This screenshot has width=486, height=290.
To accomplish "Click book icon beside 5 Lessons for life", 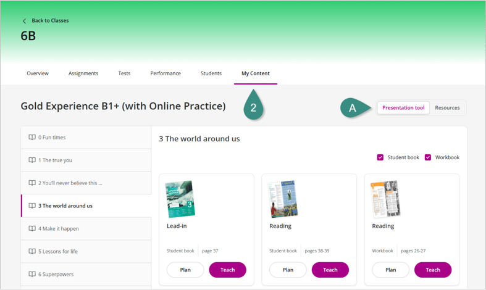I will click(32, 252).
